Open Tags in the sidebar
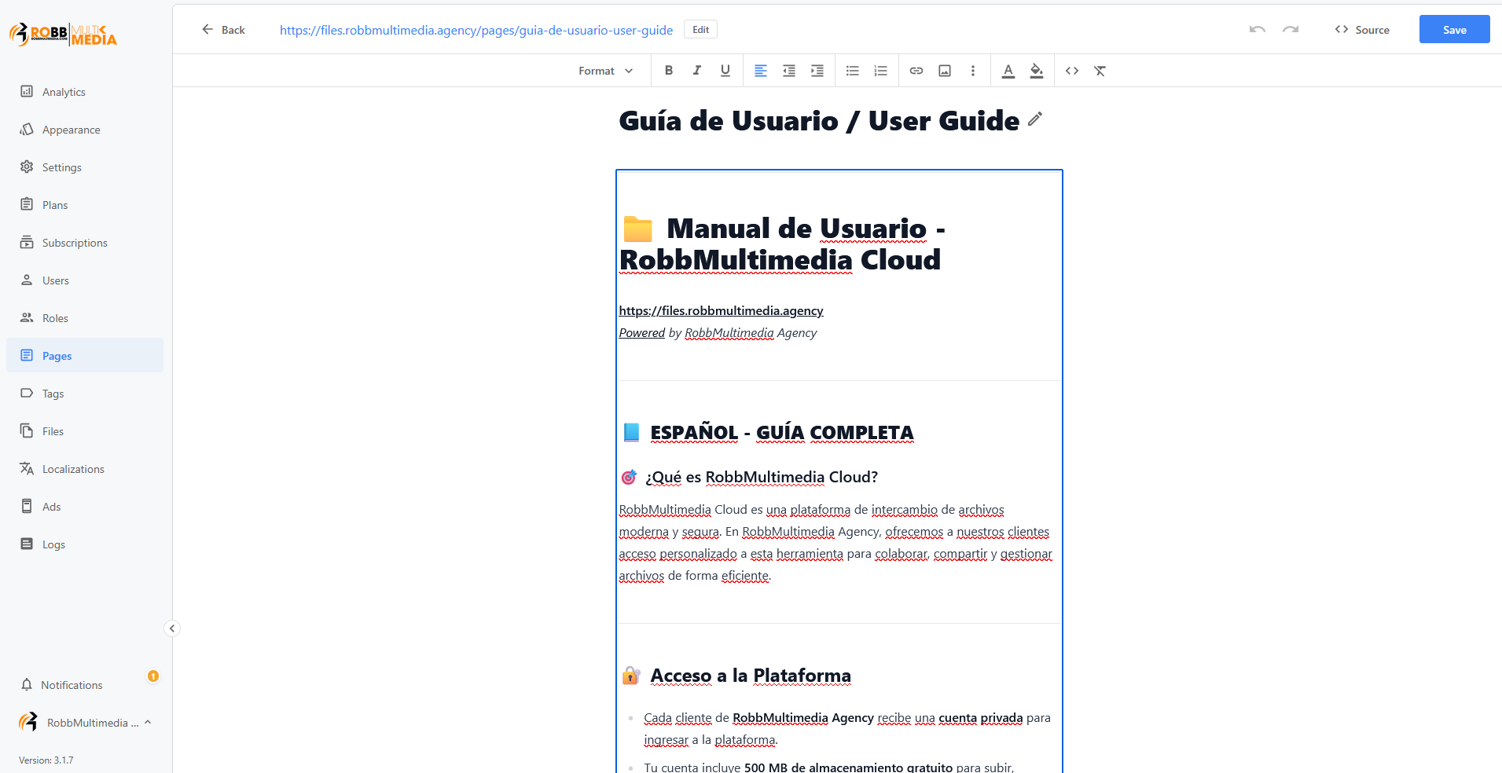Screen dimensions: 1502x773 (85, 394)
